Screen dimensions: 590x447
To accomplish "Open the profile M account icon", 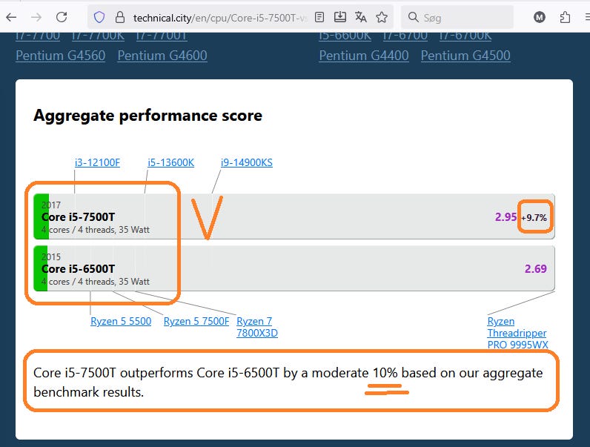I will 539,17.
